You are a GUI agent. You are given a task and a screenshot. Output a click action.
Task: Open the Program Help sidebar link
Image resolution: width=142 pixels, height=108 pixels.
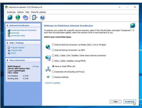[x=16, y=50]
